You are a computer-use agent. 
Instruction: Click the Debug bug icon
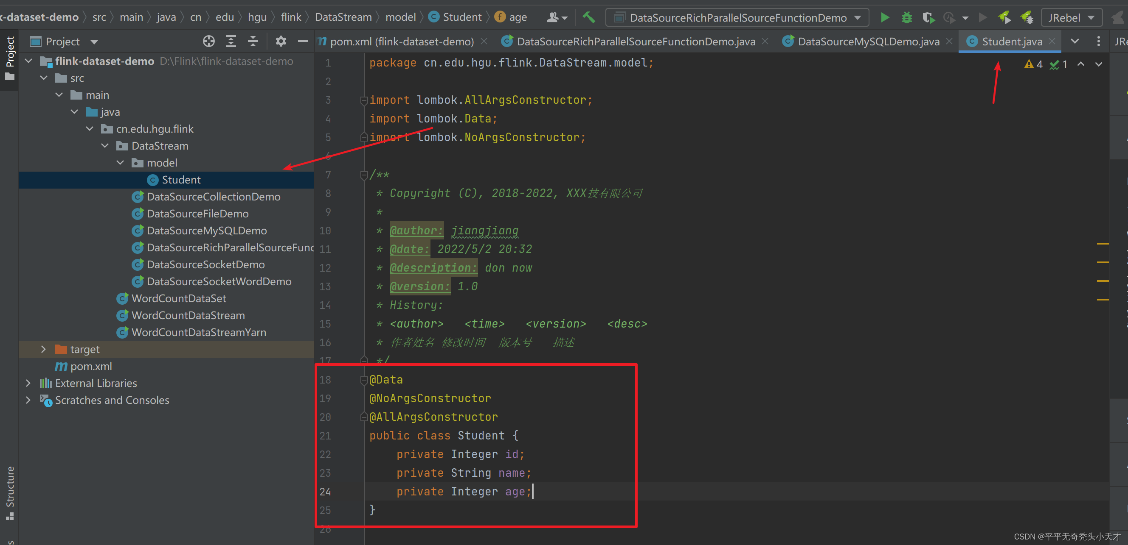[906, 17]
